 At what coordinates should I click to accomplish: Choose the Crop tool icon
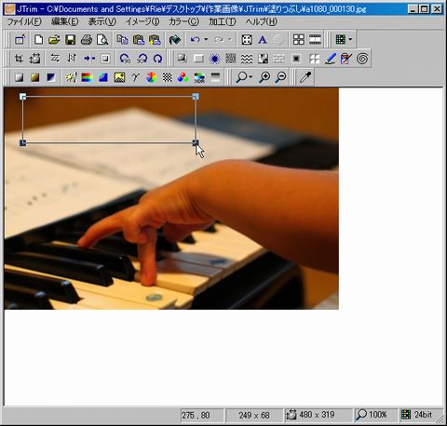(x=20, y=59)
